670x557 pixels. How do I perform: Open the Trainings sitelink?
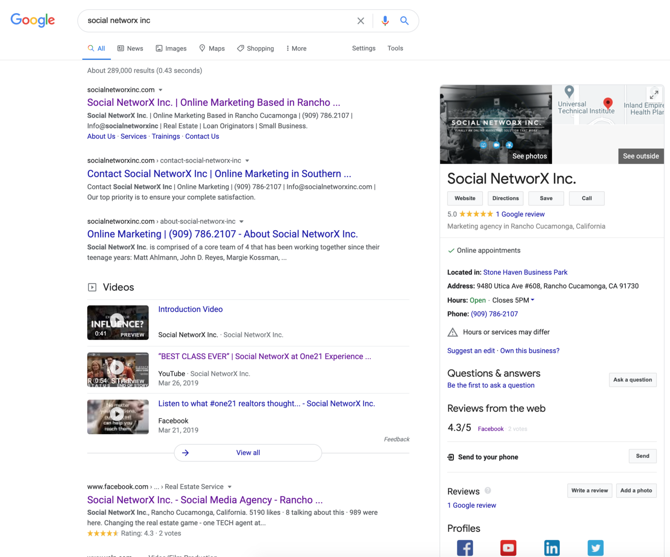(166, 136)
